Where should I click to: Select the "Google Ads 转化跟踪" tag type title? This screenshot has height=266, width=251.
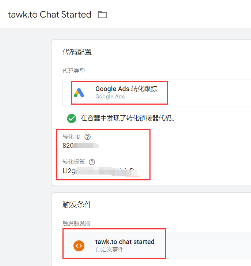126,89
